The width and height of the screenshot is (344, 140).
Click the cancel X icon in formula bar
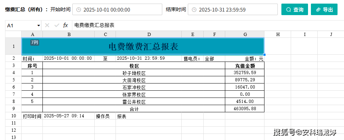(x=47, y=26)
